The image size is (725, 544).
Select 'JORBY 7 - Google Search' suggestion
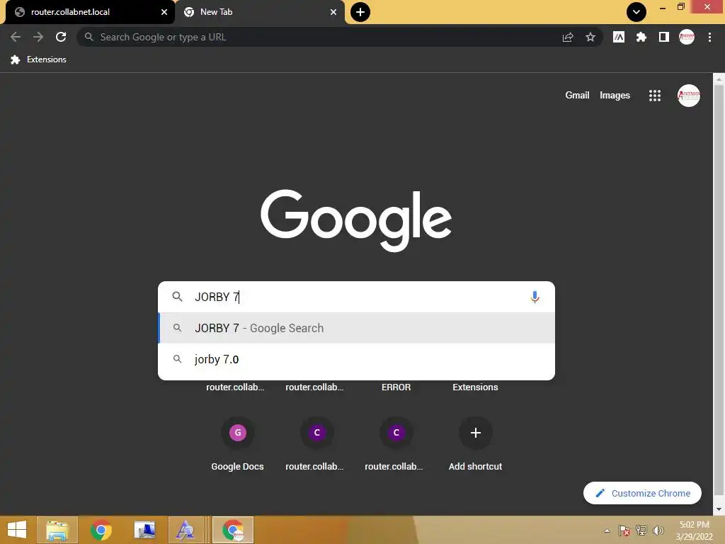click(x=357, y=328)
